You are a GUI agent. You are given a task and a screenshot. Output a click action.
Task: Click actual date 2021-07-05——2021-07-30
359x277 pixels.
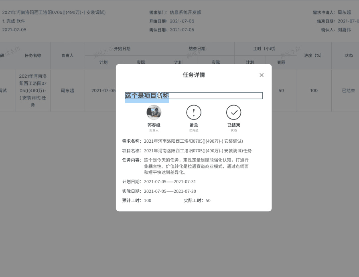170,191
